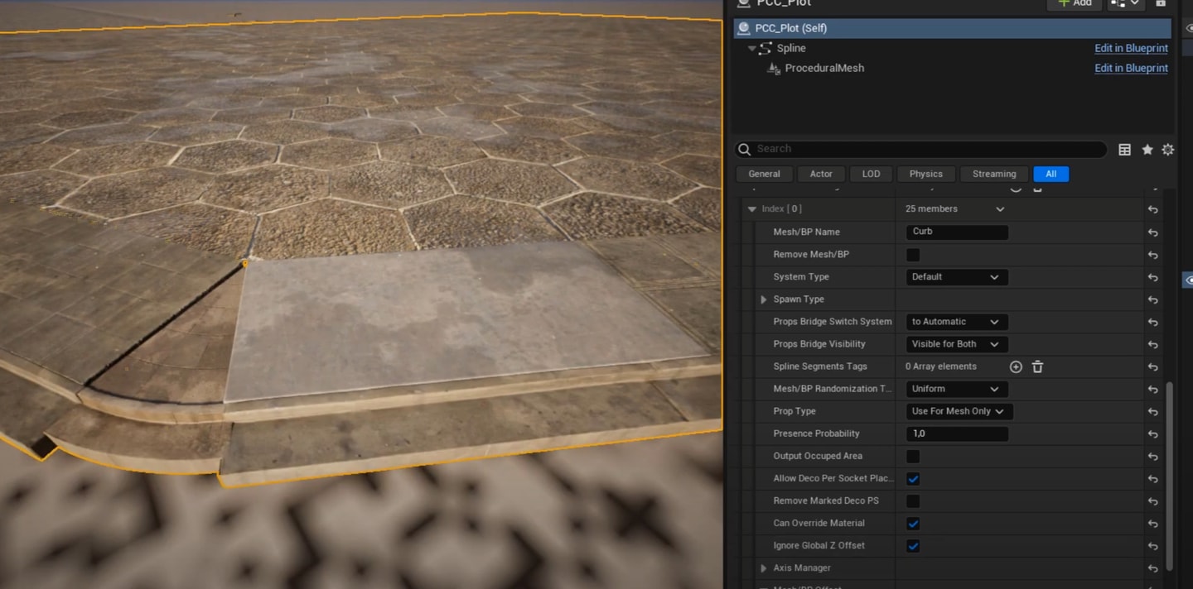Open details panel settings gear
The height and width of the screenshot is (589, 1193).
coord(1168,150)
